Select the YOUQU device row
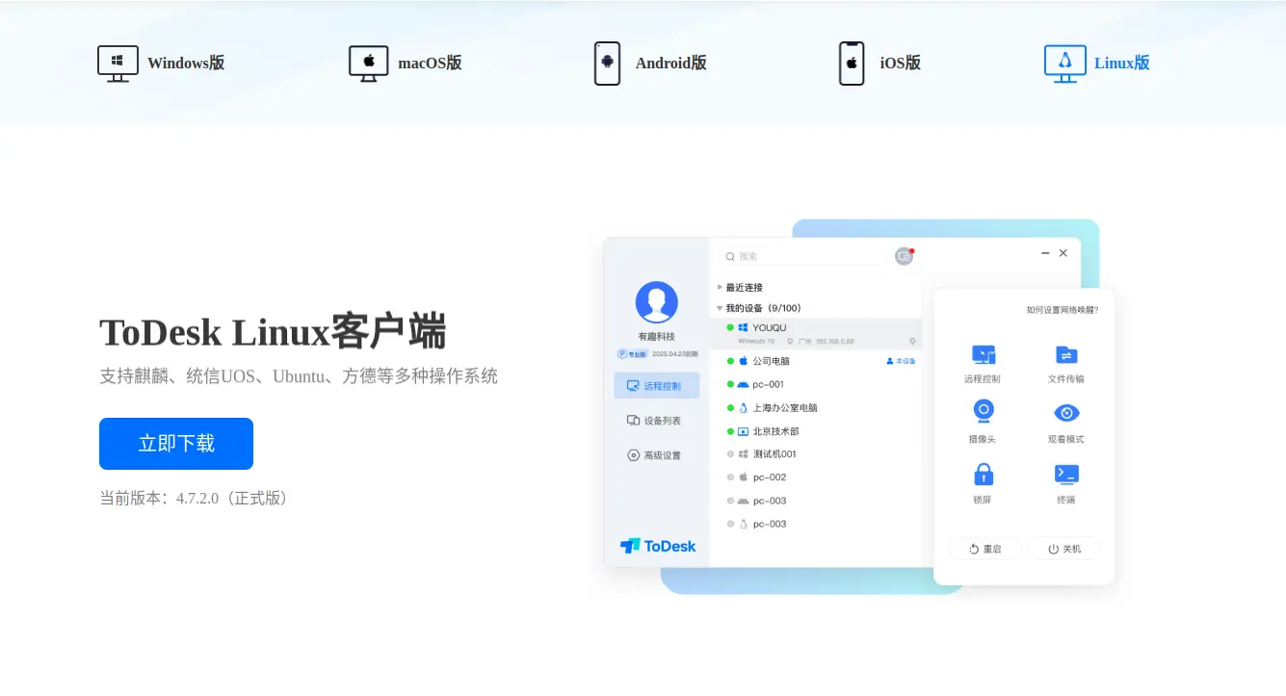Image resolution: width=1286 pixels, height=696 pixels. click(816, 333)
